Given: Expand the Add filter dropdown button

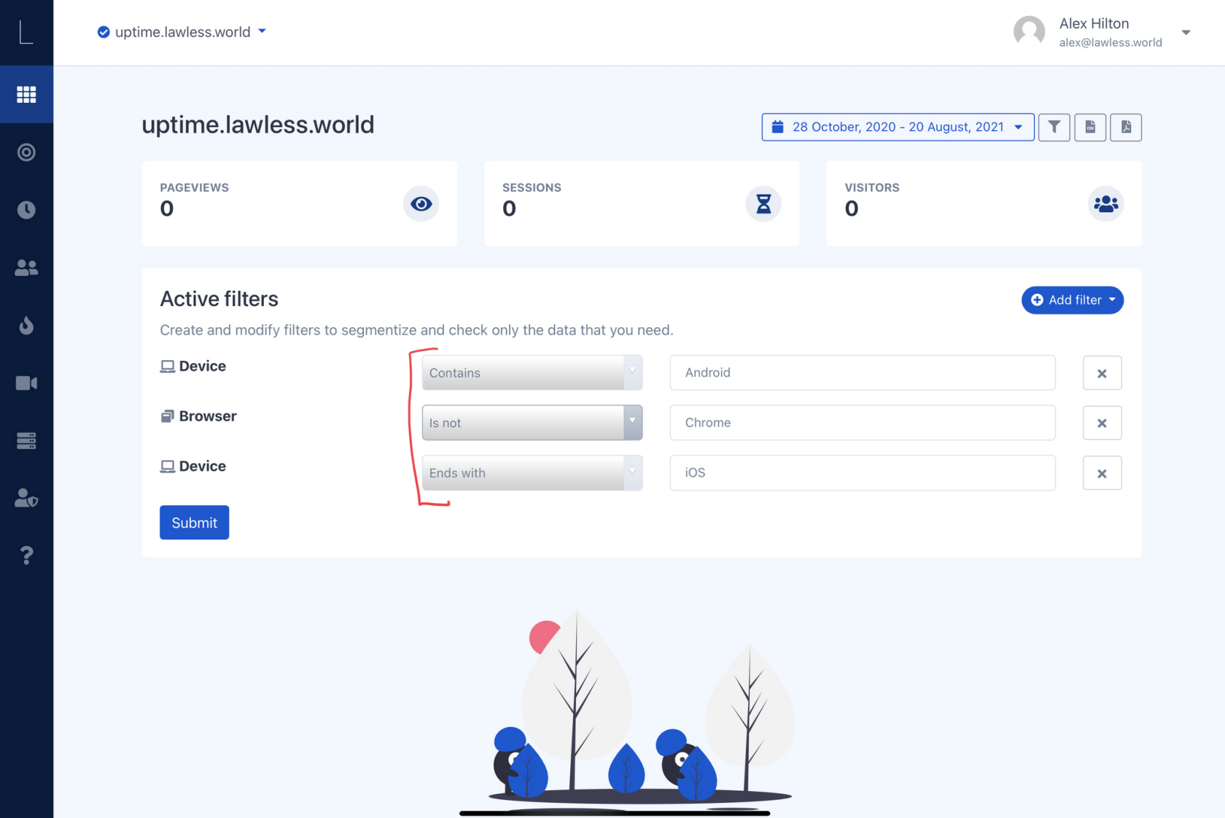Looking at the screenshot, I should (x=1072, y=300).
